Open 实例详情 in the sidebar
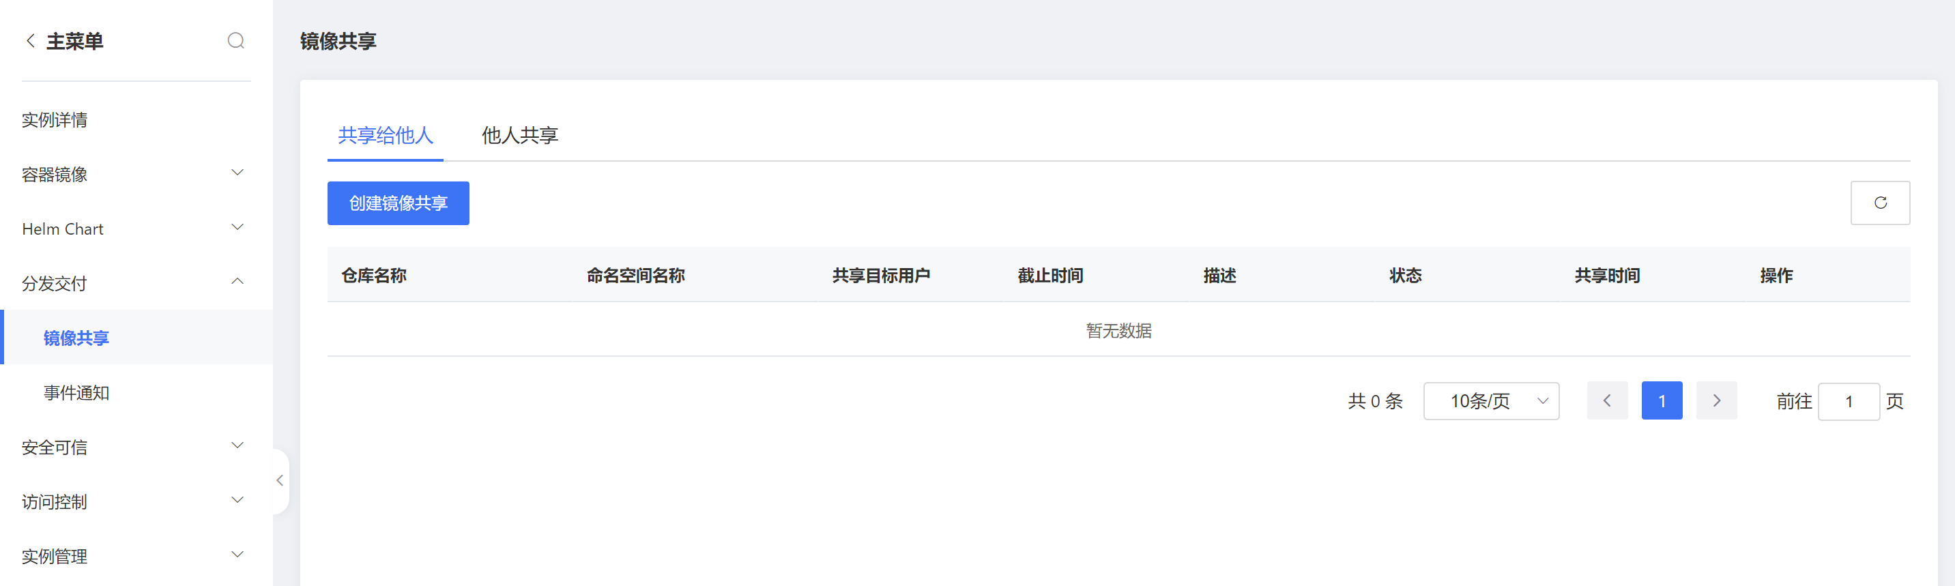This screenshot has width=1955, height=586. 55,120
